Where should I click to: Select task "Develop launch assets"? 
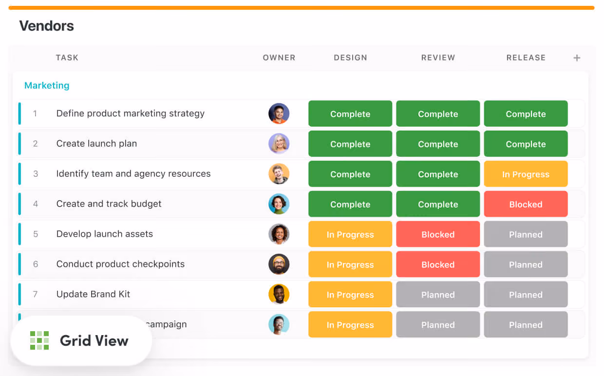tap(105, 234)
